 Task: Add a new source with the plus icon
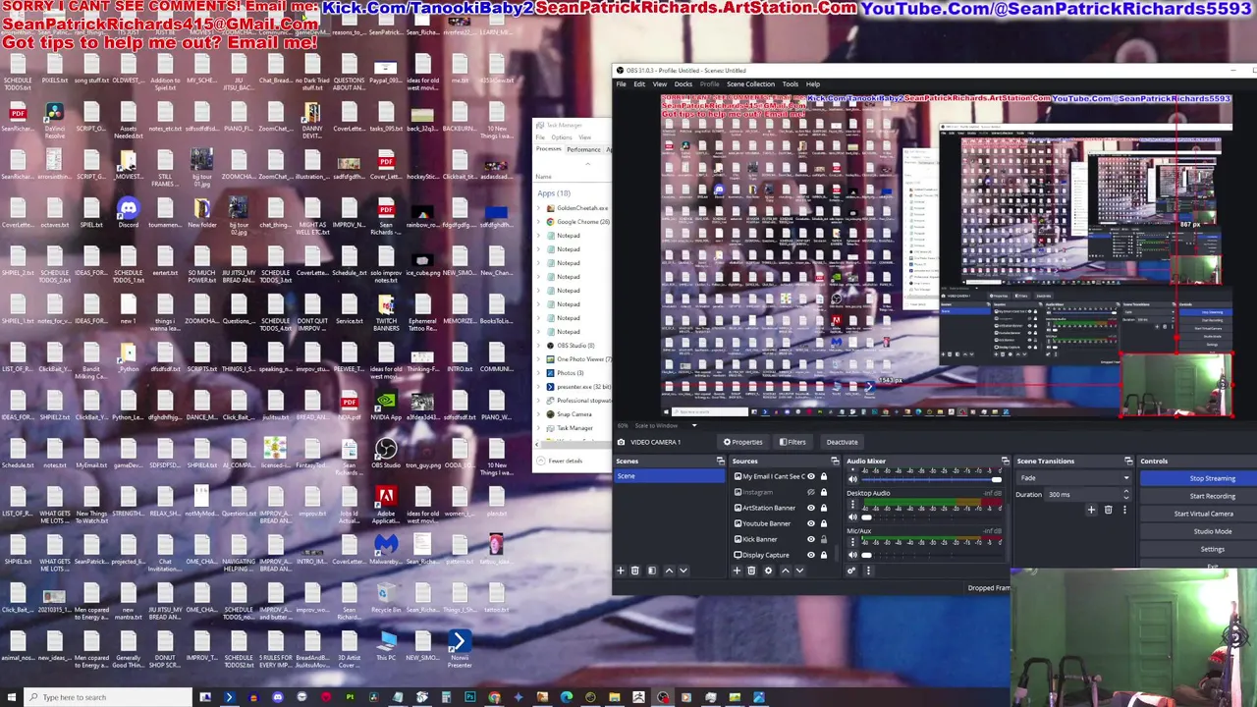(x=737, y=571)
